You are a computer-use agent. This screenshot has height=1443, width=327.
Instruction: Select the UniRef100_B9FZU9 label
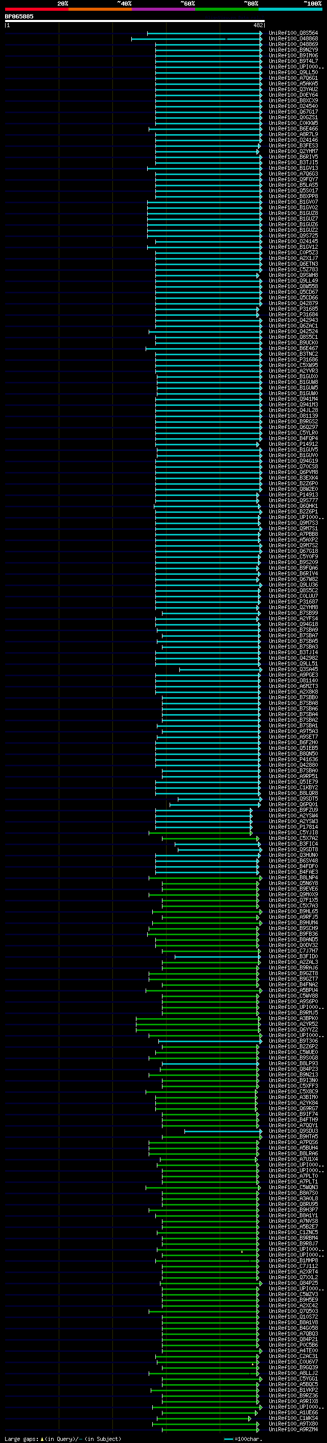click(293, 810)
